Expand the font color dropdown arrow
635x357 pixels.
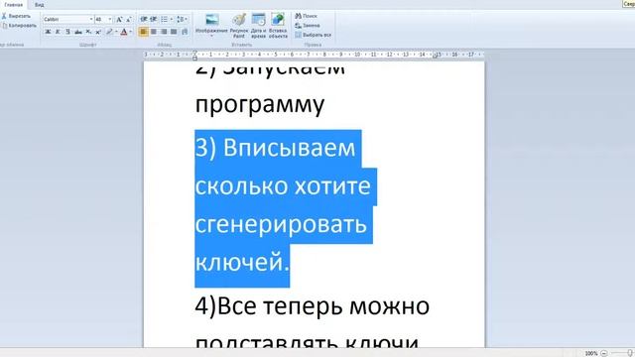point(130,32)
